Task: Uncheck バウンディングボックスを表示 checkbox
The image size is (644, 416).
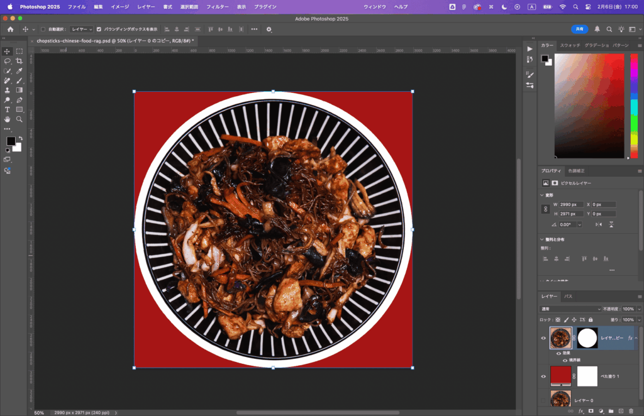Action: pos(99,29)
